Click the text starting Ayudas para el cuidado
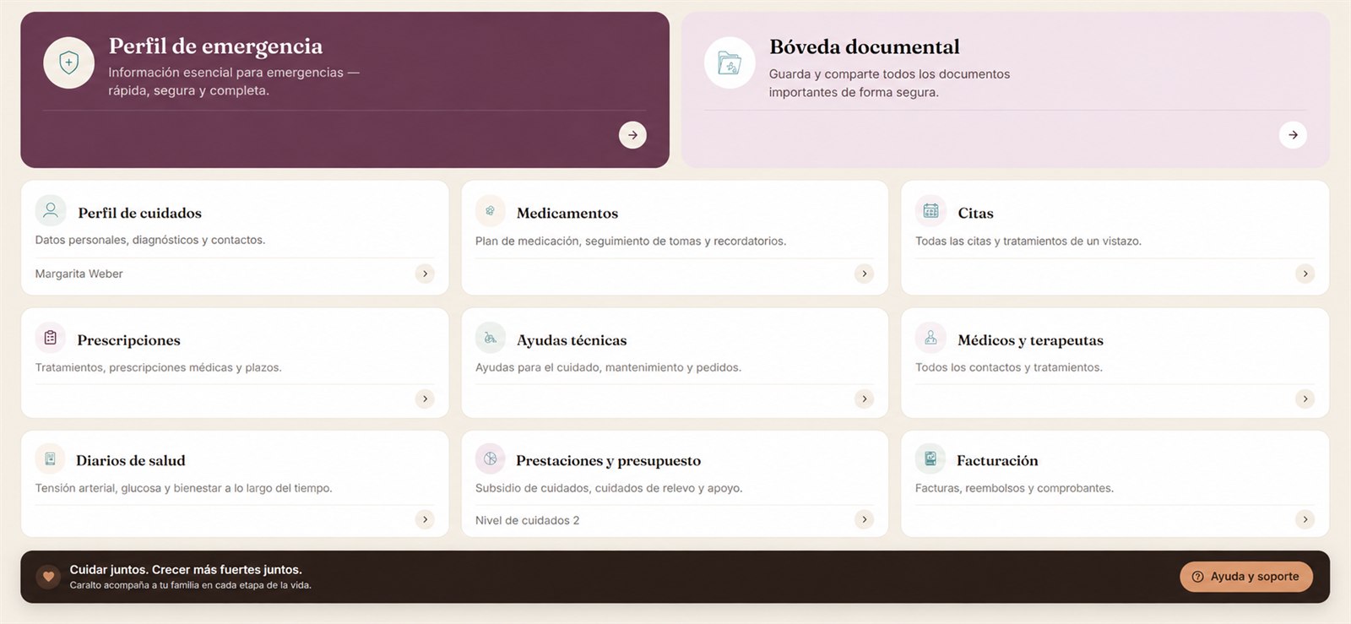 point(608,367)
